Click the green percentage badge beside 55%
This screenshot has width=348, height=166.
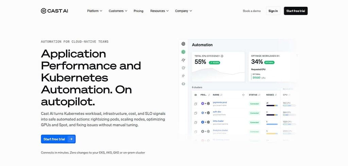(214, 63)
